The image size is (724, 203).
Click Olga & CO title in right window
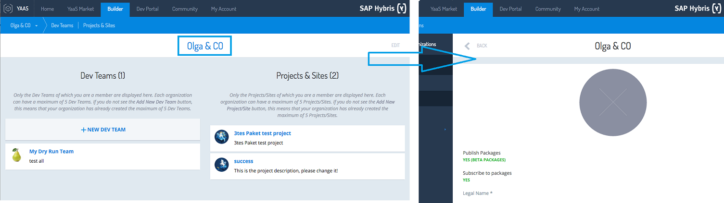tap(613, 46)
